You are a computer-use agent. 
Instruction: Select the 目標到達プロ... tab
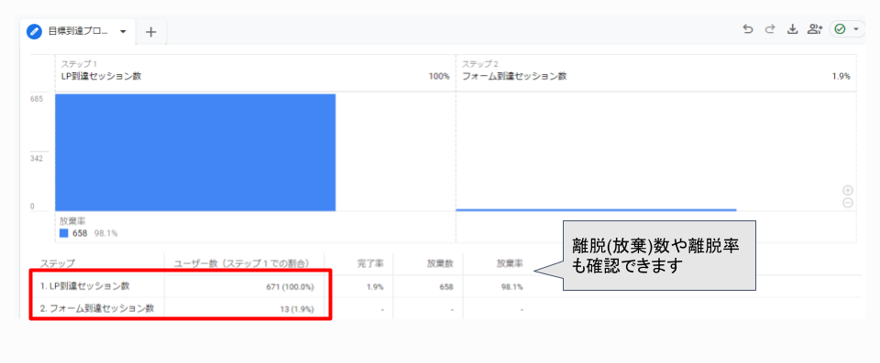tap(78, 32)
